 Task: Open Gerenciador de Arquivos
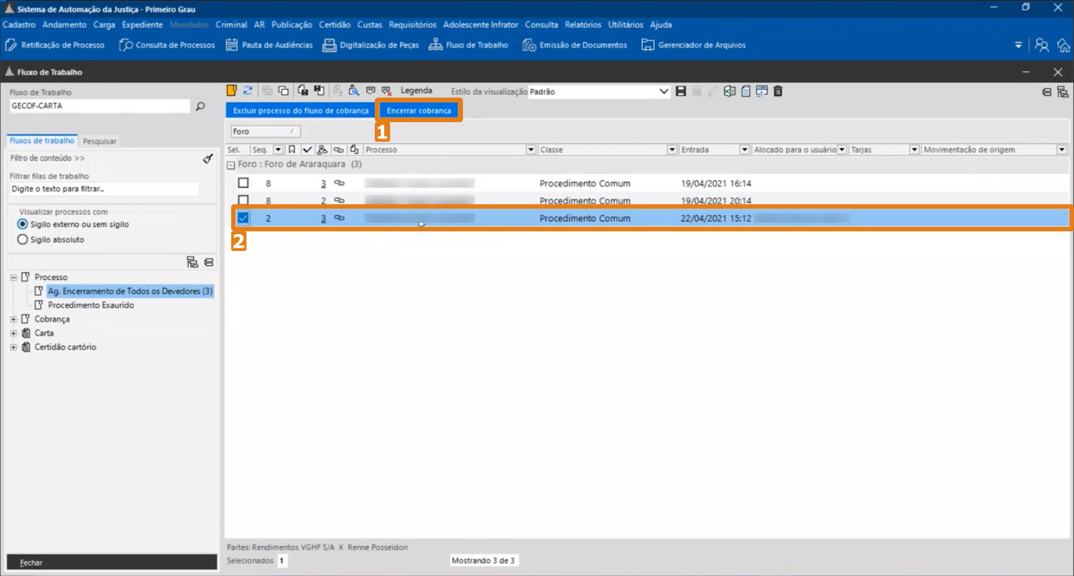tap(693, 45)
